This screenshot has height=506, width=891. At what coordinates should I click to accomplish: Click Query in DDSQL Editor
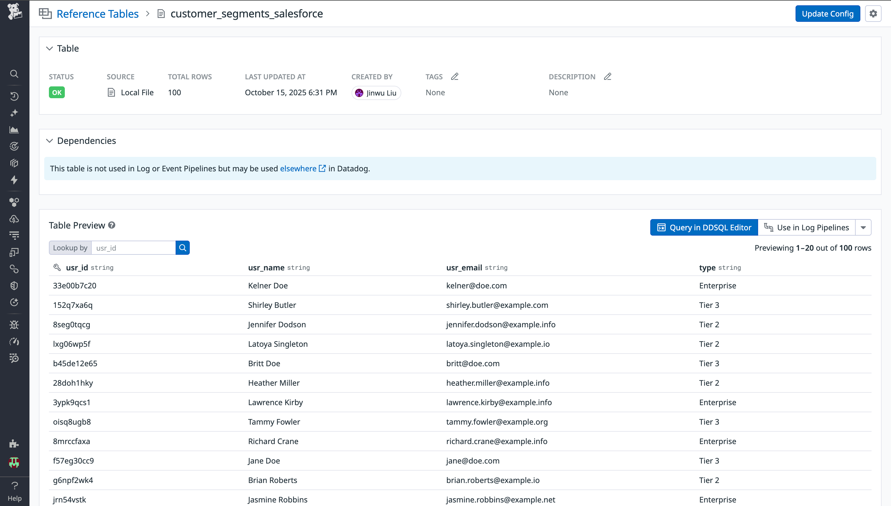tap(704, 227)
